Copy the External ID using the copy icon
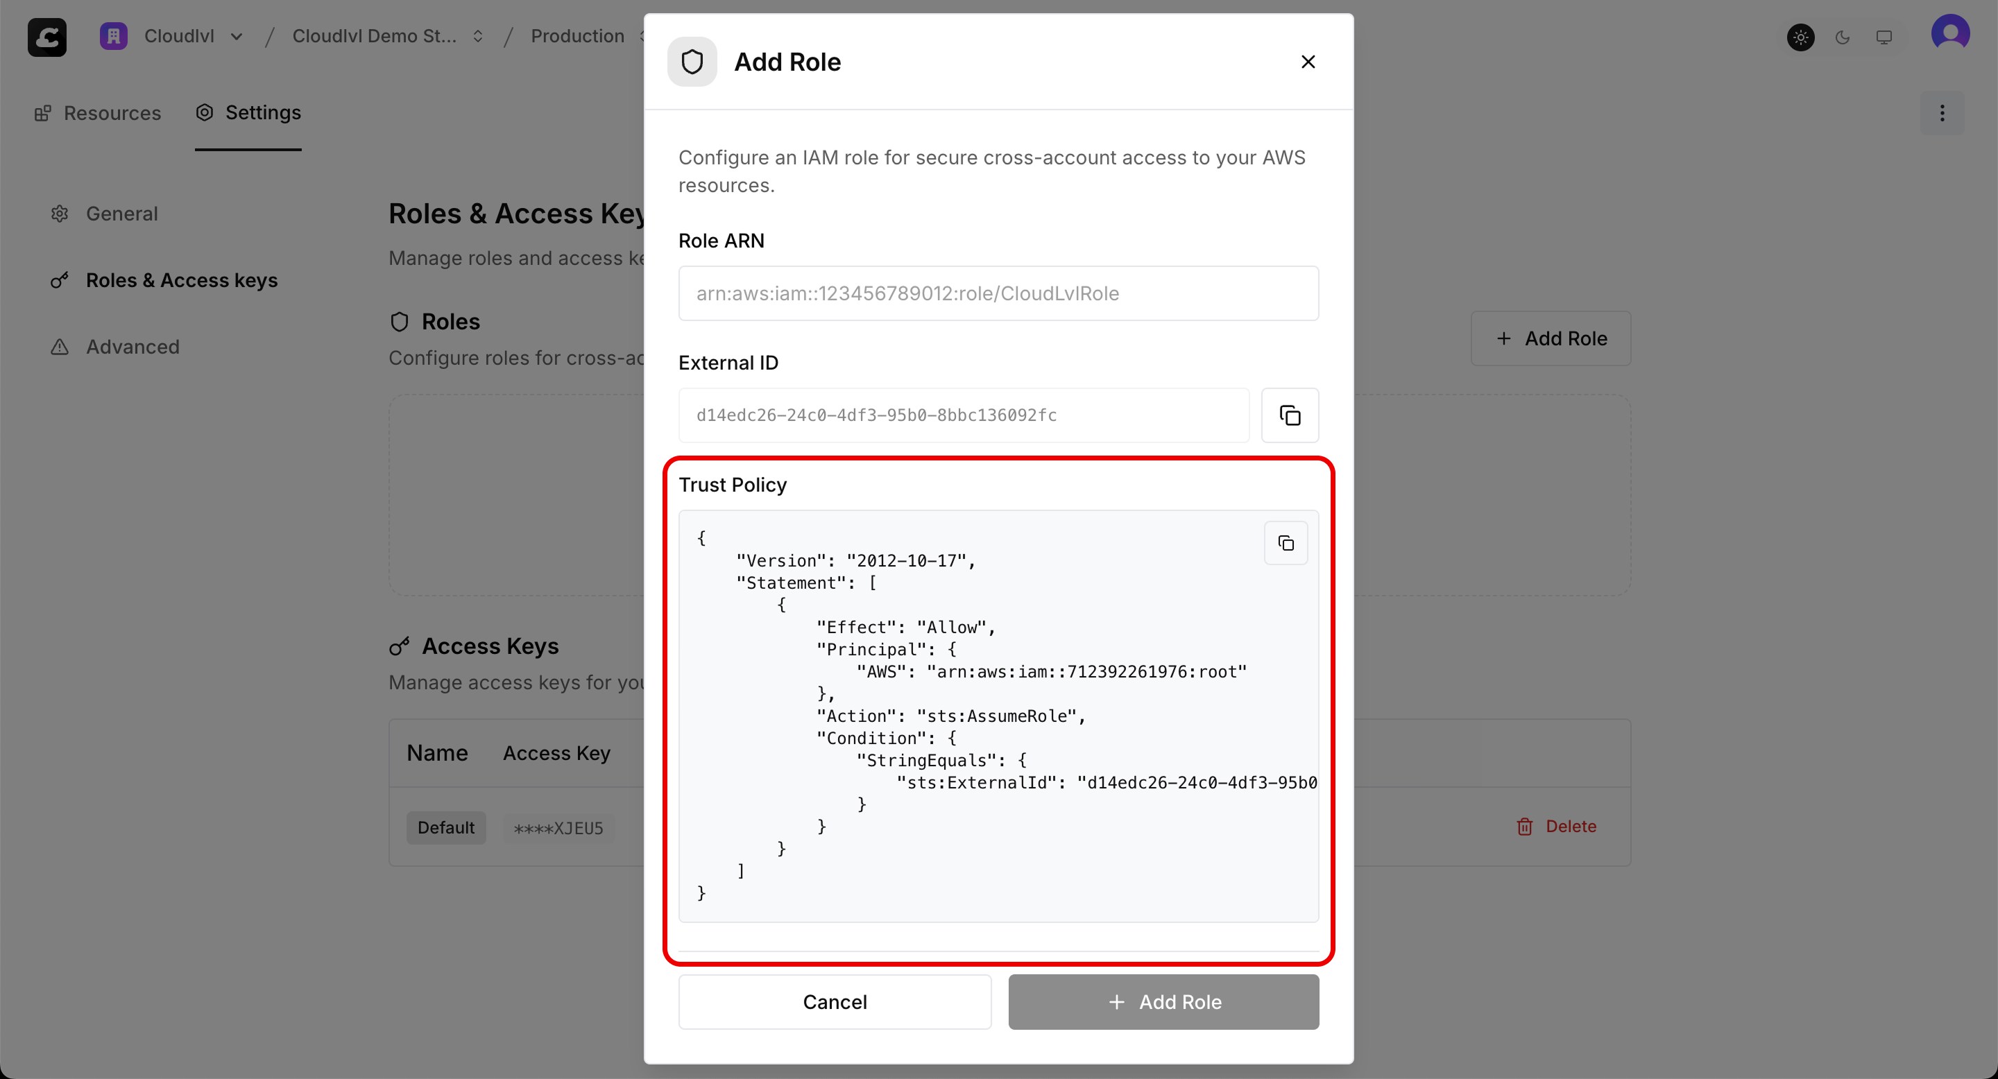The width and height of the screenshot is (1998, 1079). (x=1289, y=415)
